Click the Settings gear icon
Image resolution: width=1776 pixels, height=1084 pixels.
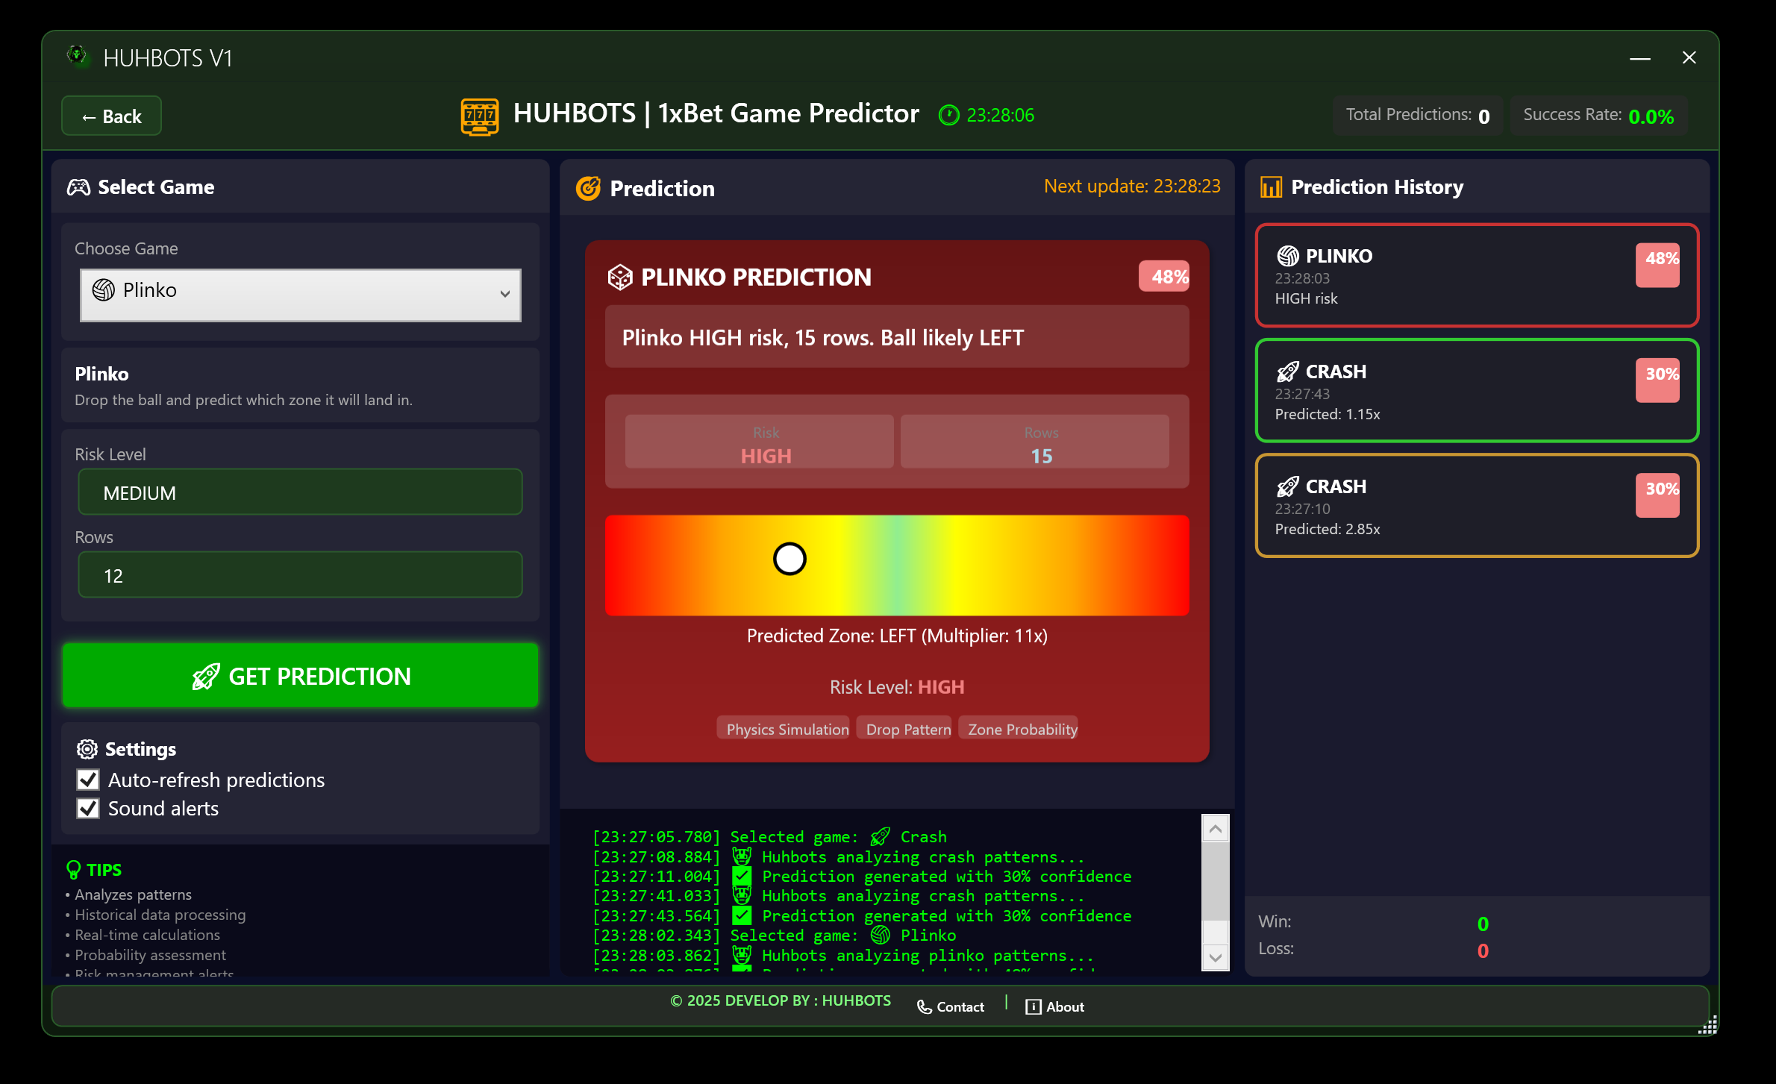pos(87,749)
